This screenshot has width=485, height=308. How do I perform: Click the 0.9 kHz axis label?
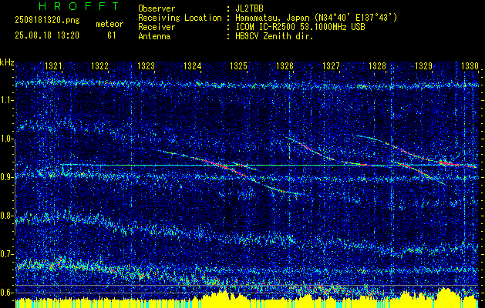6,177
